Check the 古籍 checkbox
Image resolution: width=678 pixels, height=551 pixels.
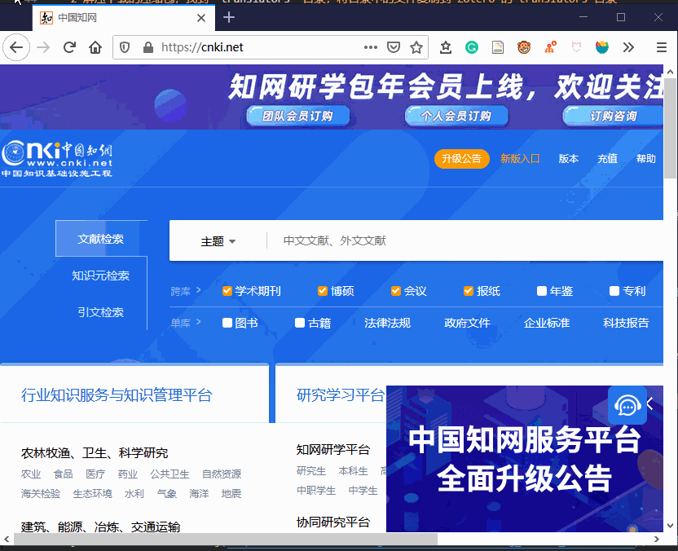pyautogui.click(x=300, y=323)
